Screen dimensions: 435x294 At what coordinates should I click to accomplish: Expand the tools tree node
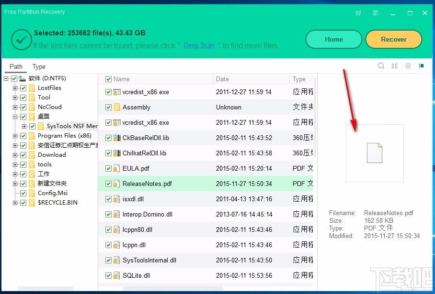tap(15, 165)
